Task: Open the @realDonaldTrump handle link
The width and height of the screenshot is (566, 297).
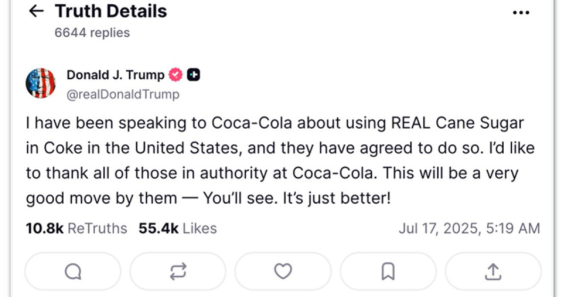Action: click(x=123, y=94)
